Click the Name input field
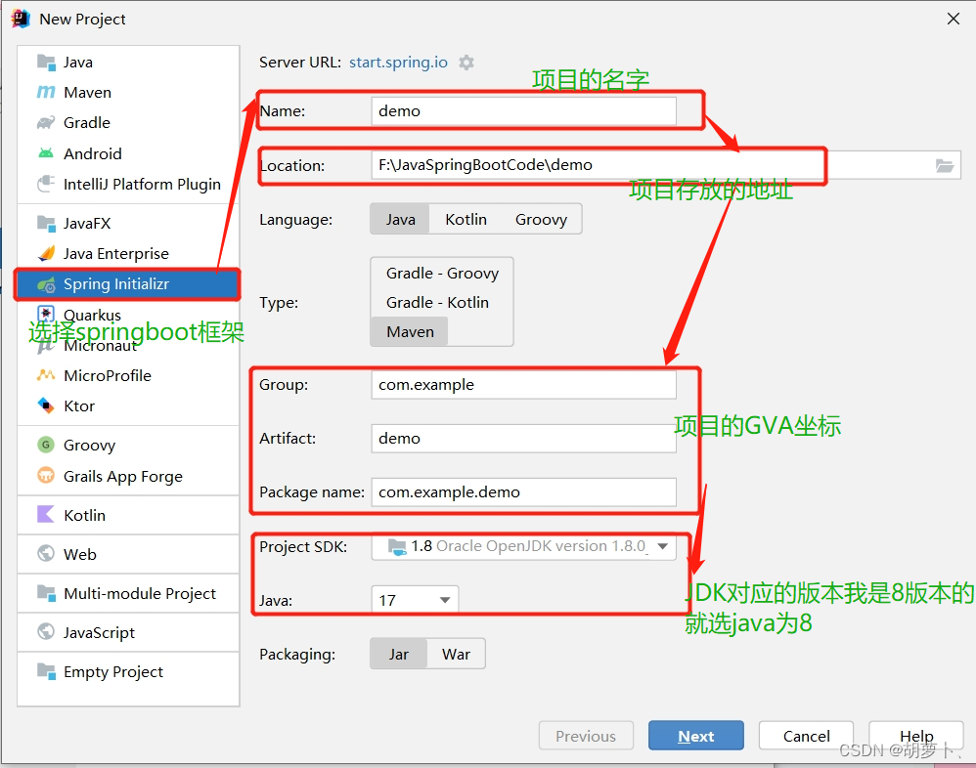Image resolution: width=976 pixels, height=768 pixels. click(x=523, y=110)
